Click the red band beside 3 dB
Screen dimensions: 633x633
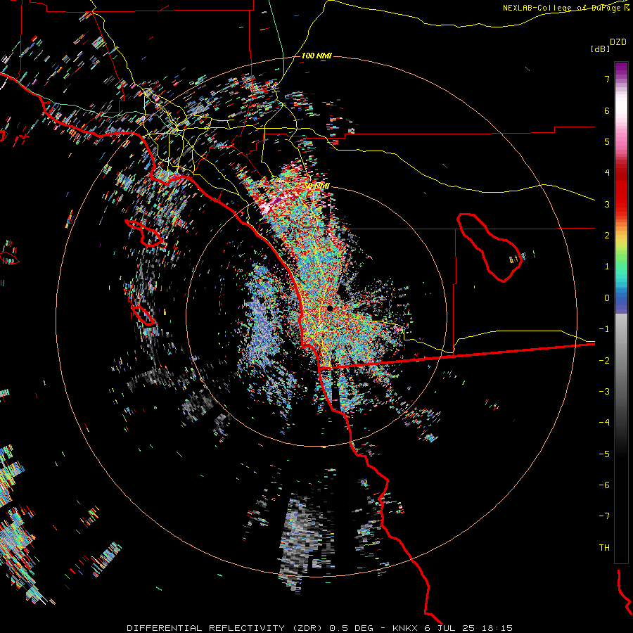pos(621,204)
